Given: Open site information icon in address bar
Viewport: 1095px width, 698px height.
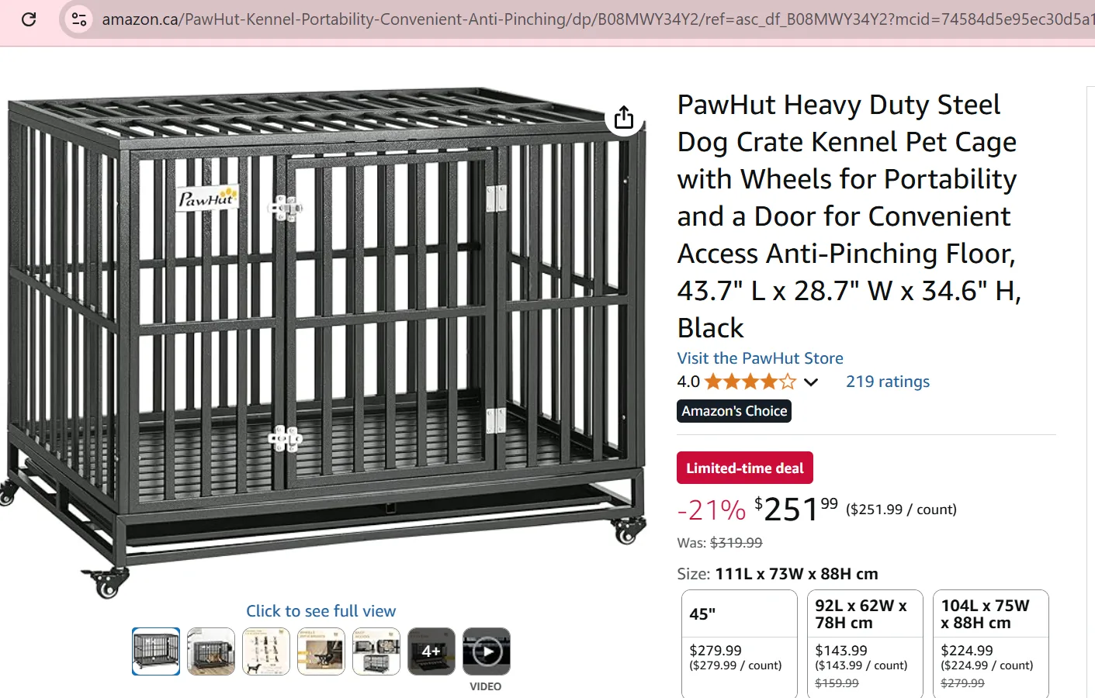Looking at the screenshot, I should (x=78, y=19).
